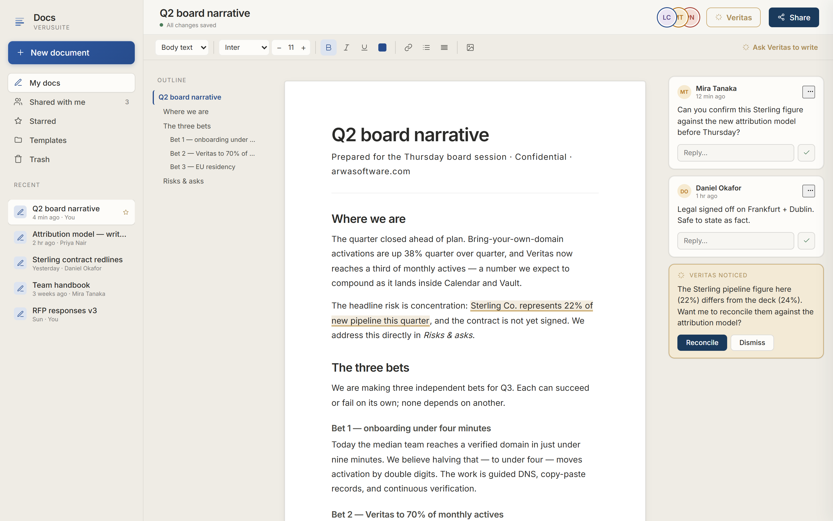The width and height of the screenshot is (833, 521).
Task: Resolve Daniel Okafor's comment with checkmark
Action: coord(806,241)
